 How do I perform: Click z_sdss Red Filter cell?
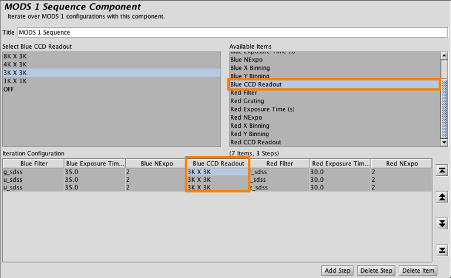(280, 188)
